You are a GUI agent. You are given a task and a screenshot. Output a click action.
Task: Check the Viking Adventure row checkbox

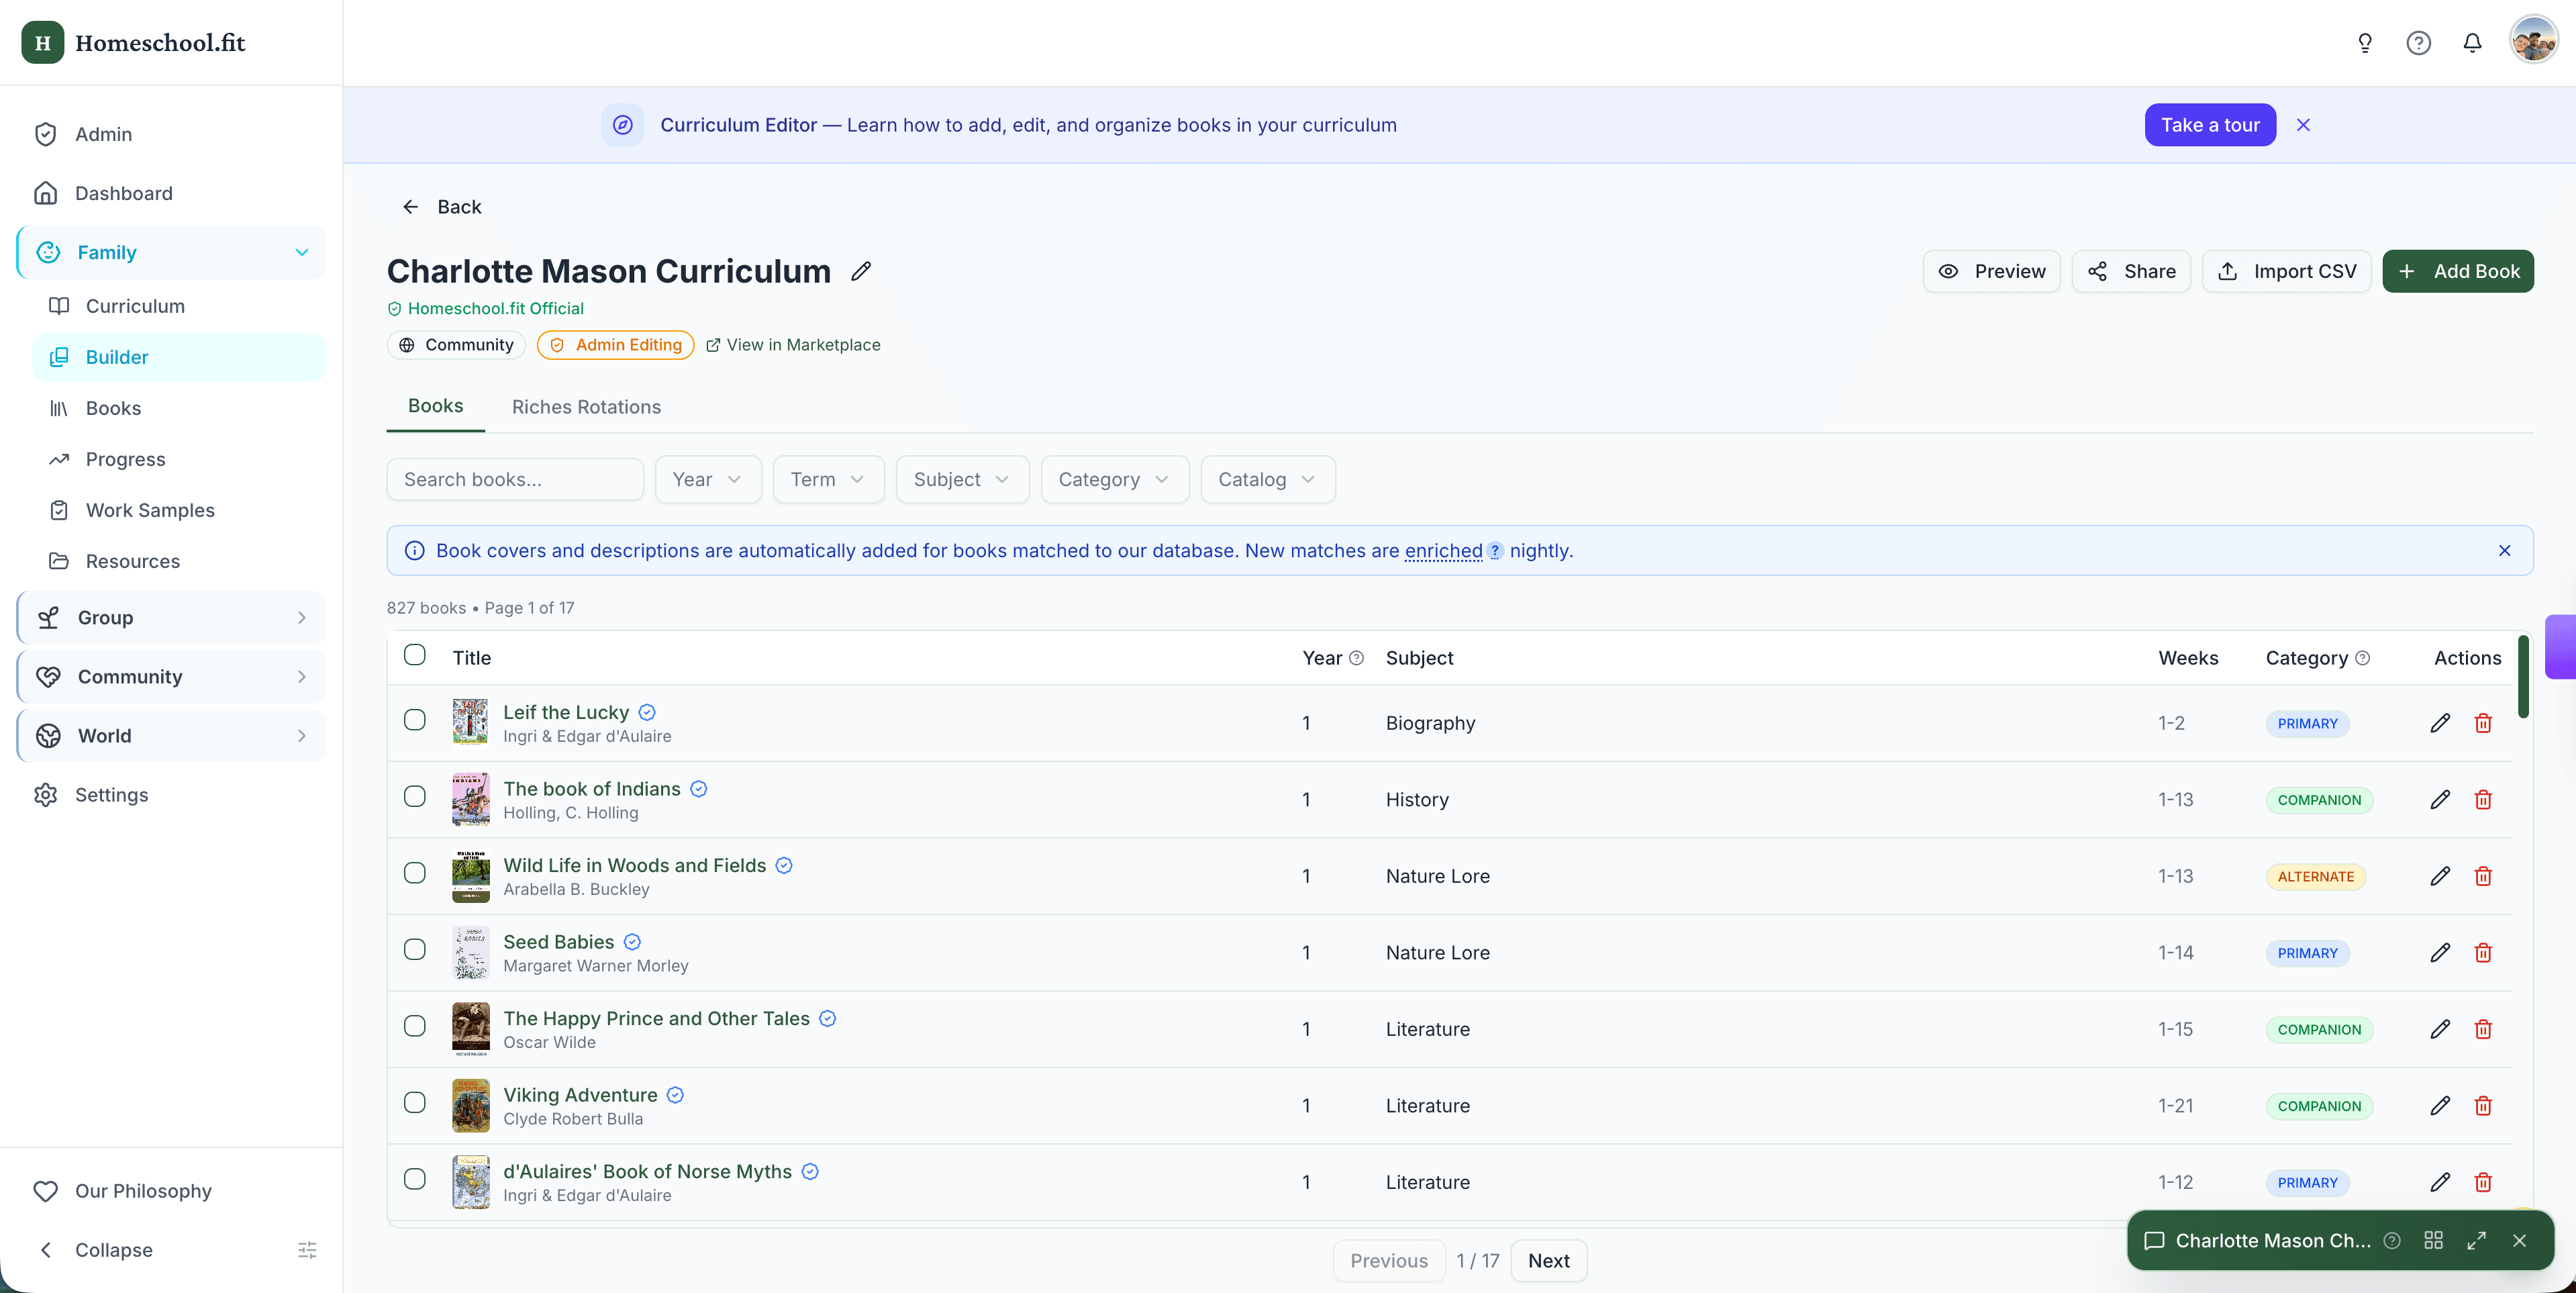414,1102
